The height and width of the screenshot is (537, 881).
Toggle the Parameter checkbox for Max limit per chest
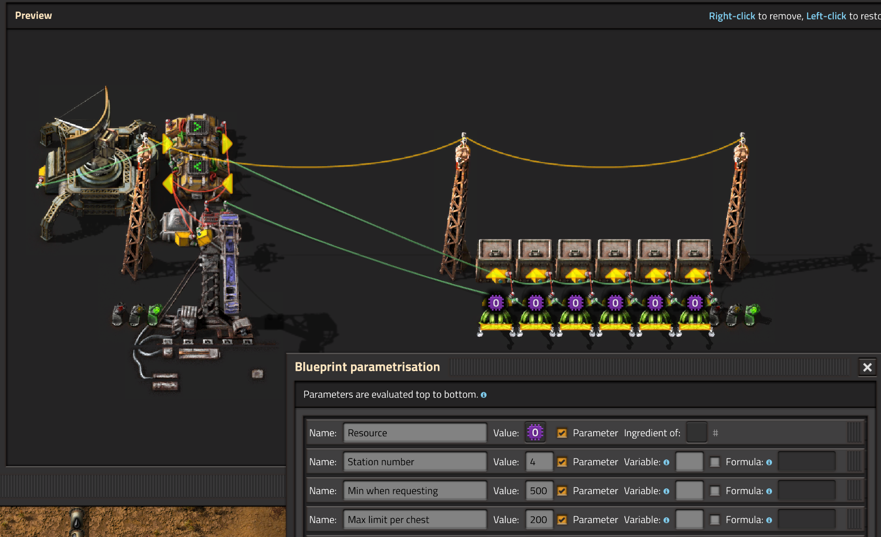562,520
